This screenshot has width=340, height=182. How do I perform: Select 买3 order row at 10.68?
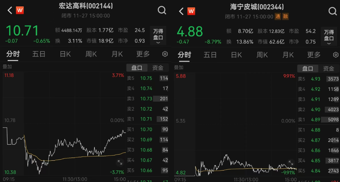point(148,150)
